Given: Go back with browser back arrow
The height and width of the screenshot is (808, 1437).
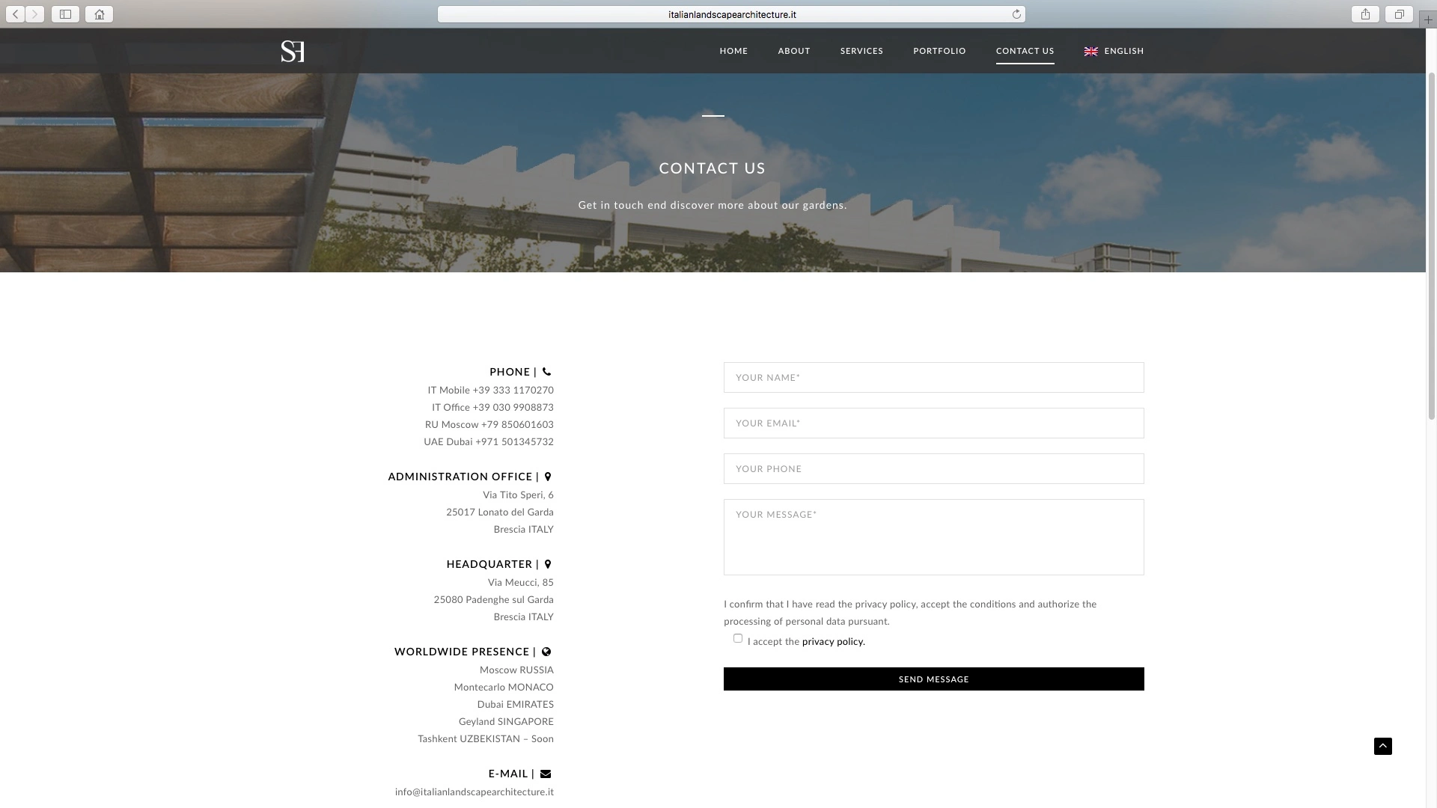Looking at the screenshot, I should tap(15, 14).
